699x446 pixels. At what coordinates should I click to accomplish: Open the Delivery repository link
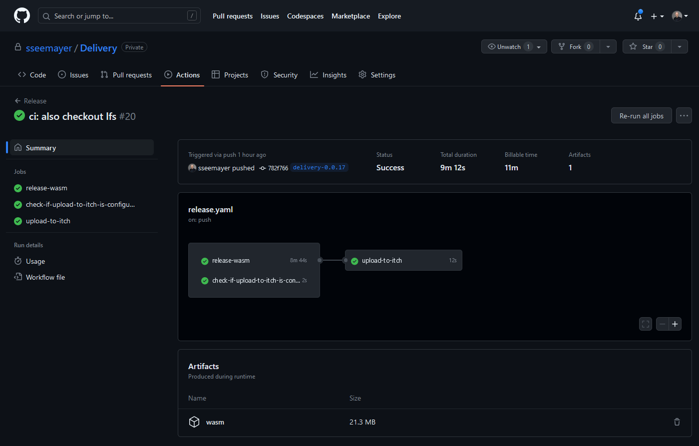(x=98, y=48)
